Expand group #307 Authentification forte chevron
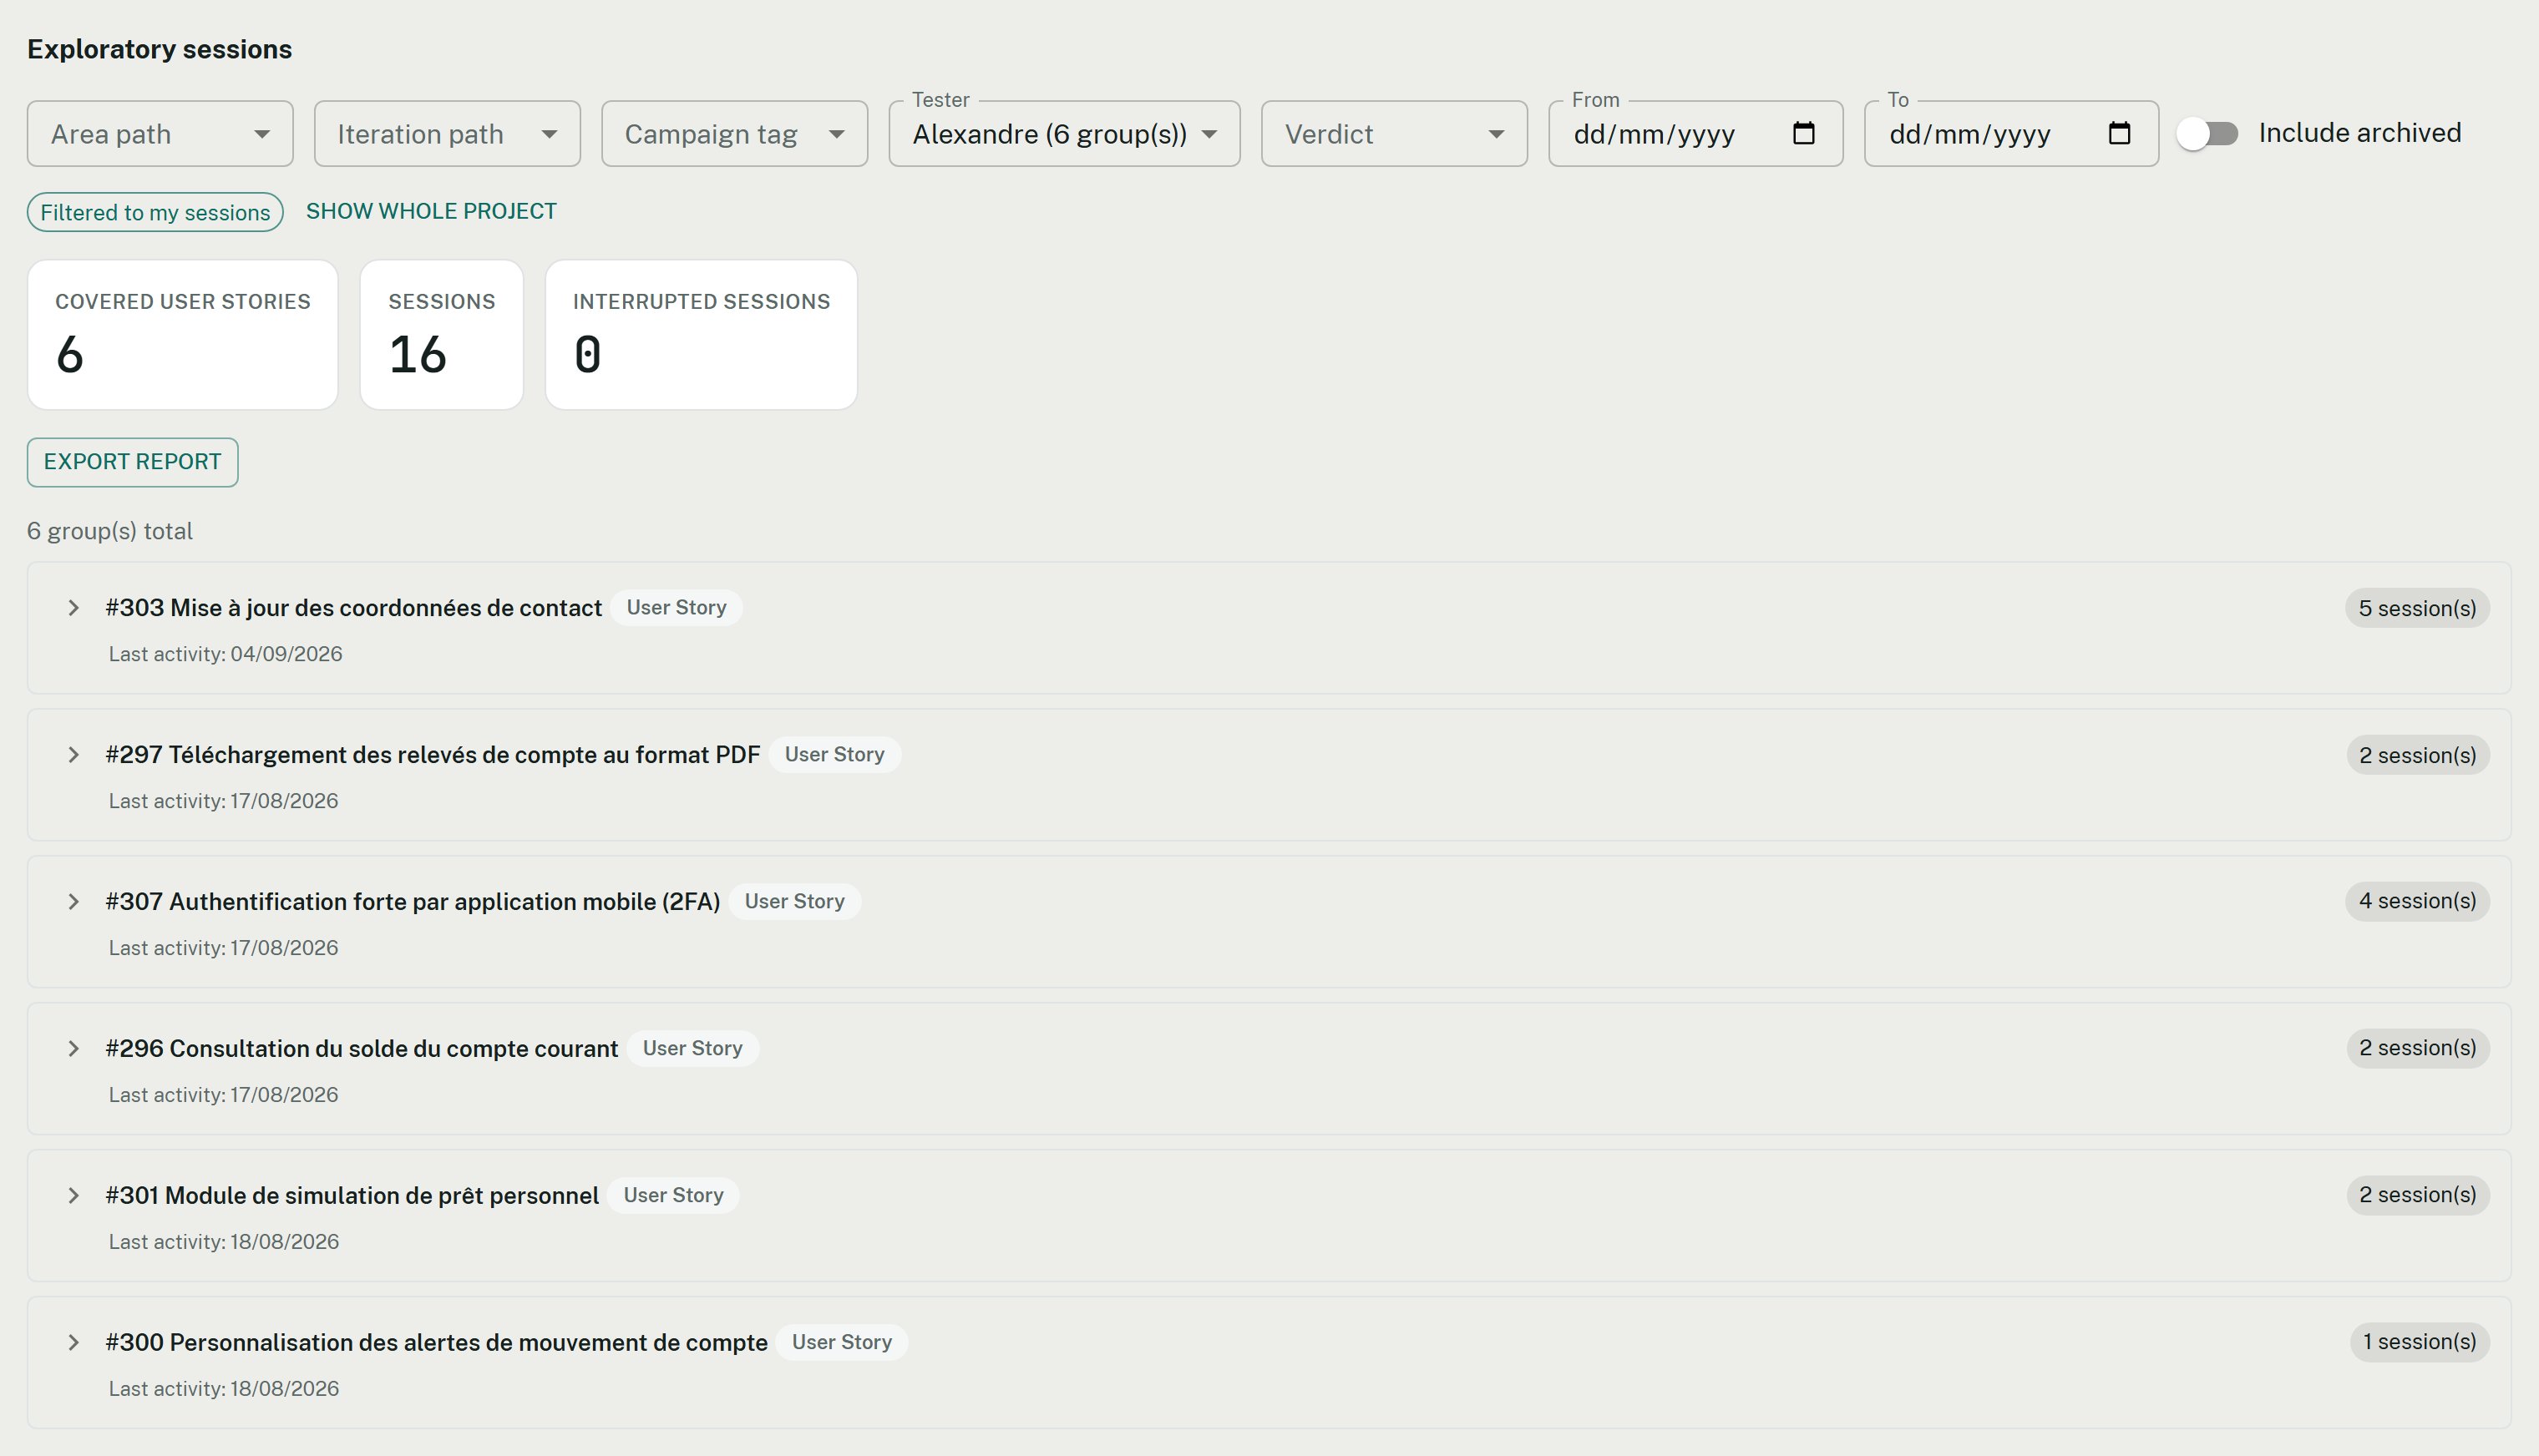The height and width of the screenshot is (1456, 2539). coord(73,902)
